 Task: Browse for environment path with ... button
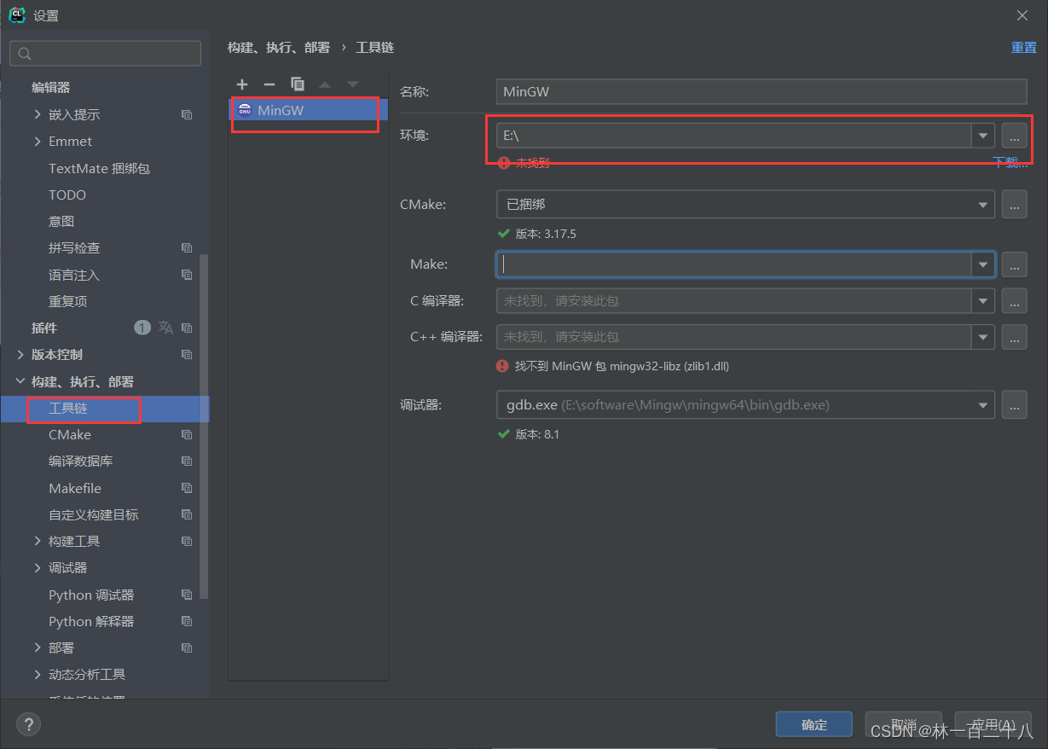(x=1014, y=135)
